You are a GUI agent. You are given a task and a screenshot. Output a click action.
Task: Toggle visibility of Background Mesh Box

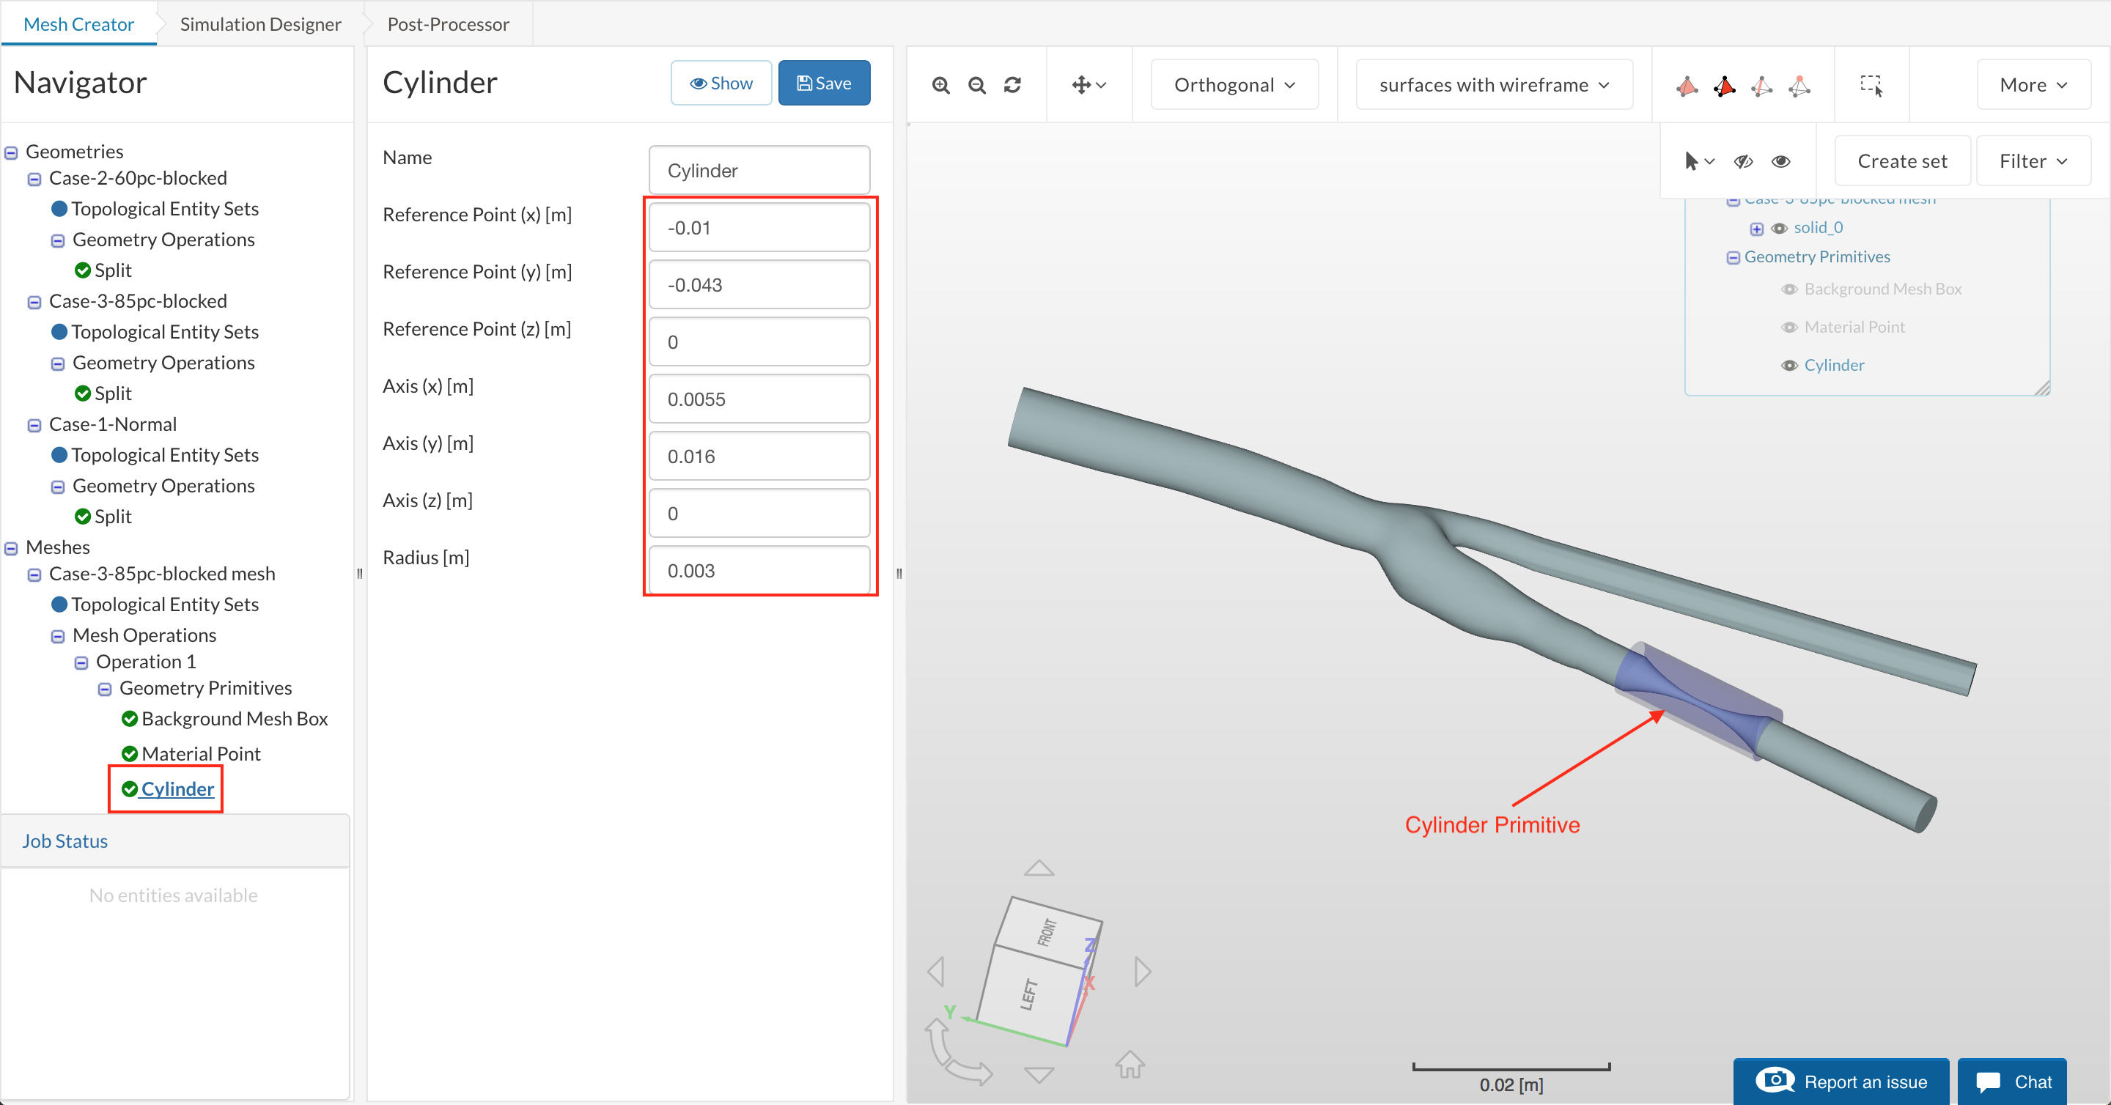point(1790,289)
